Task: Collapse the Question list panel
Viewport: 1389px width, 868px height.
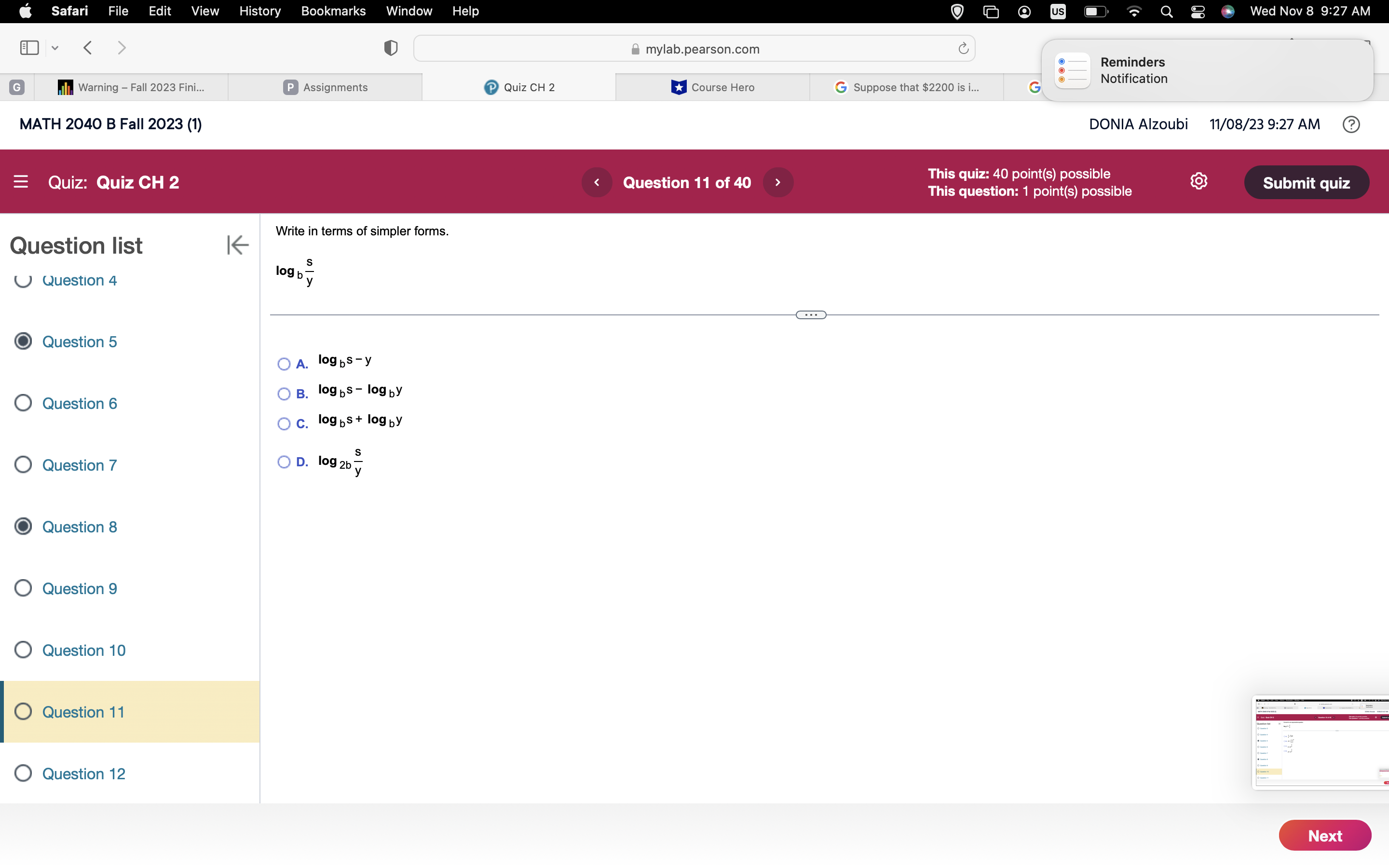Action: [237, 245]
